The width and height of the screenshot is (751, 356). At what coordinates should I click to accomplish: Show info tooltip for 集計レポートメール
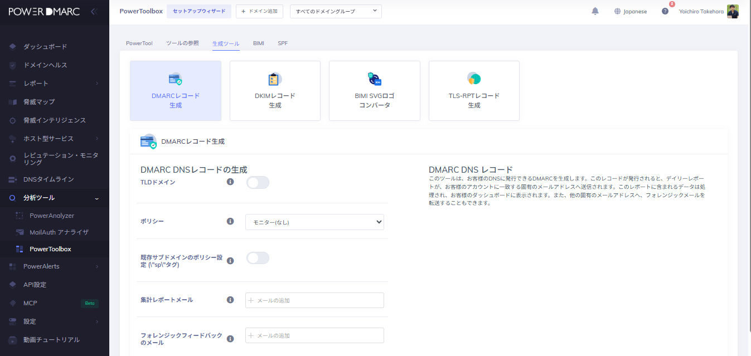[230, 300]
